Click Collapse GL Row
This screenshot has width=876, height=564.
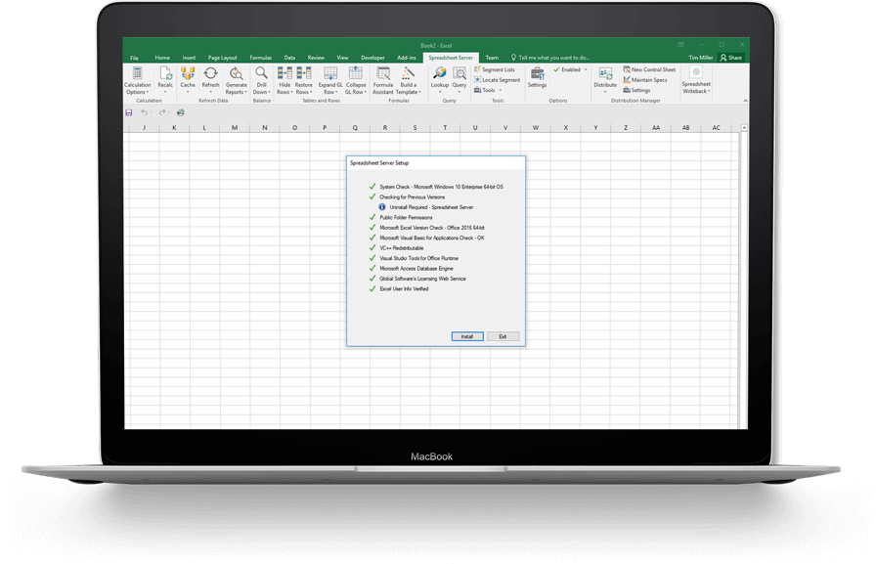click(355, 80)
